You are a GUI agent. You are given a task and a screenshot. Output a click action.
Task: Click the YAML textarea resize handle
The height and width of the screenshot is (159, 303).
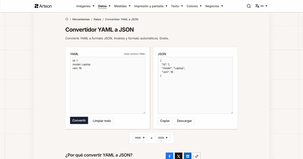coord(144,113)
